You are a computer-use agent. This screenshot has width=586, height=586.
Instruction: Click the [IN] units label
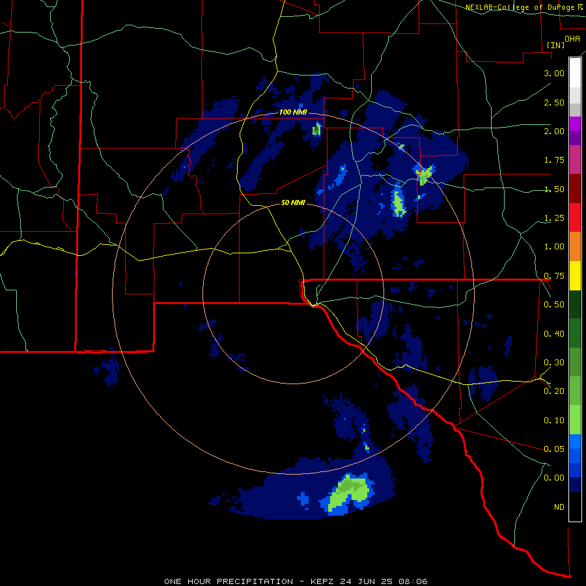556,45
